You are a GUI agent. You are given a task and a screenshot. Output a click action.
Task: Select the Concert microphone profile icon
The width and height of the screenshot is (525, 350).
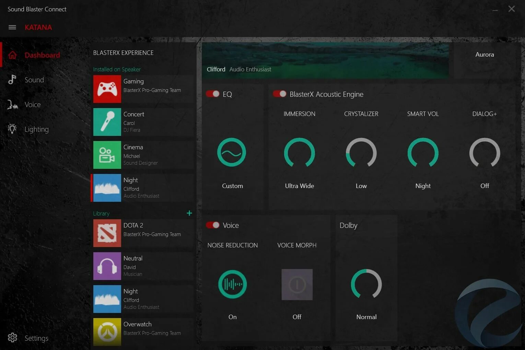point(107,122)
